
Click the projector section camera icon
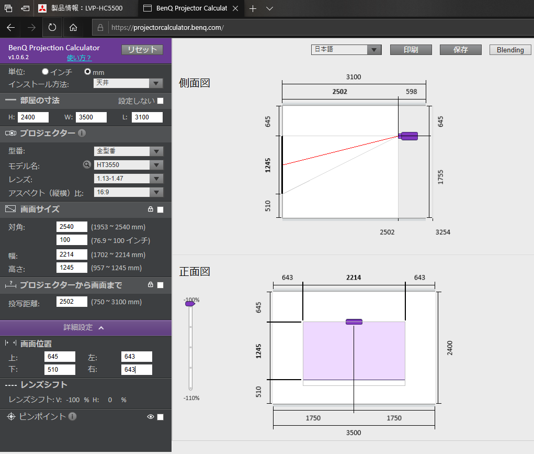point(10,133)
